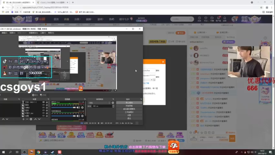Click the remove source minus icon in OBS
Screen dimensions: 275x155
[x=27, y=119]
